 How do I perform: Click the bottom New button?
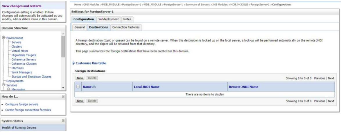(80, 101)
